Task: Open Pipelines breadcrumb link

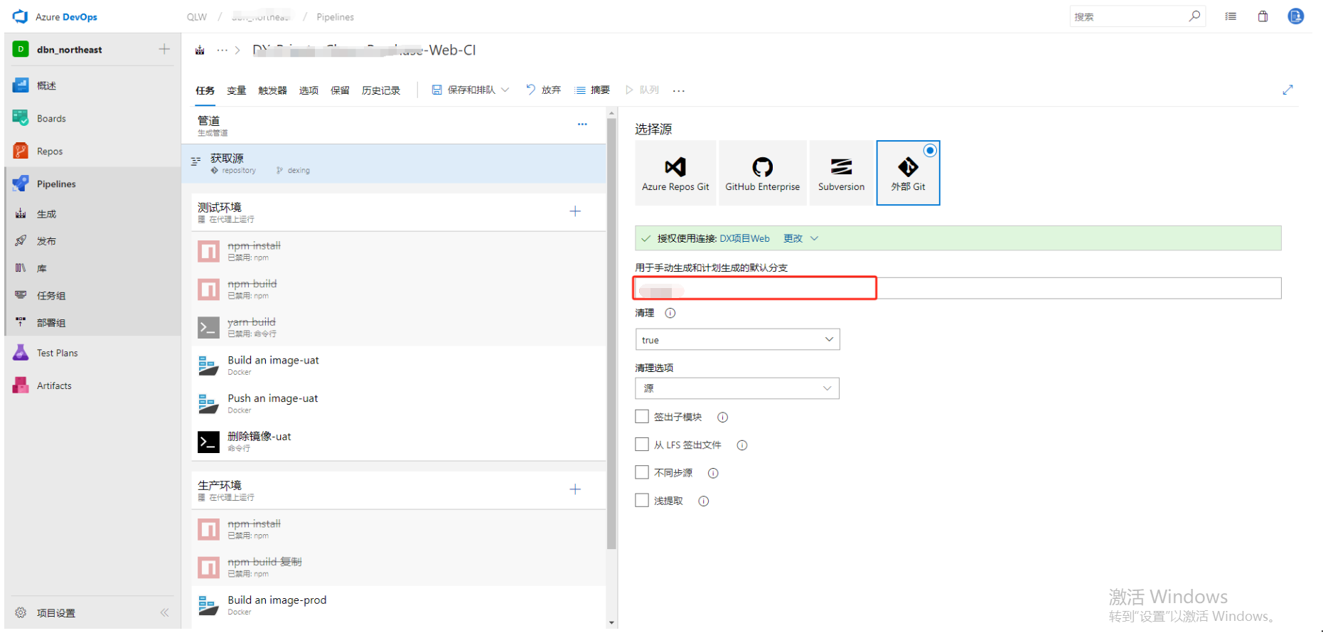Action: click(335, 17)
